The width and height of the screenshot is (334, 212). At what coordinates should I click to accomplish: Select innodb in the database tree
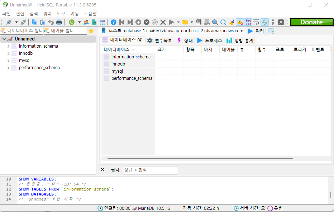25,53
